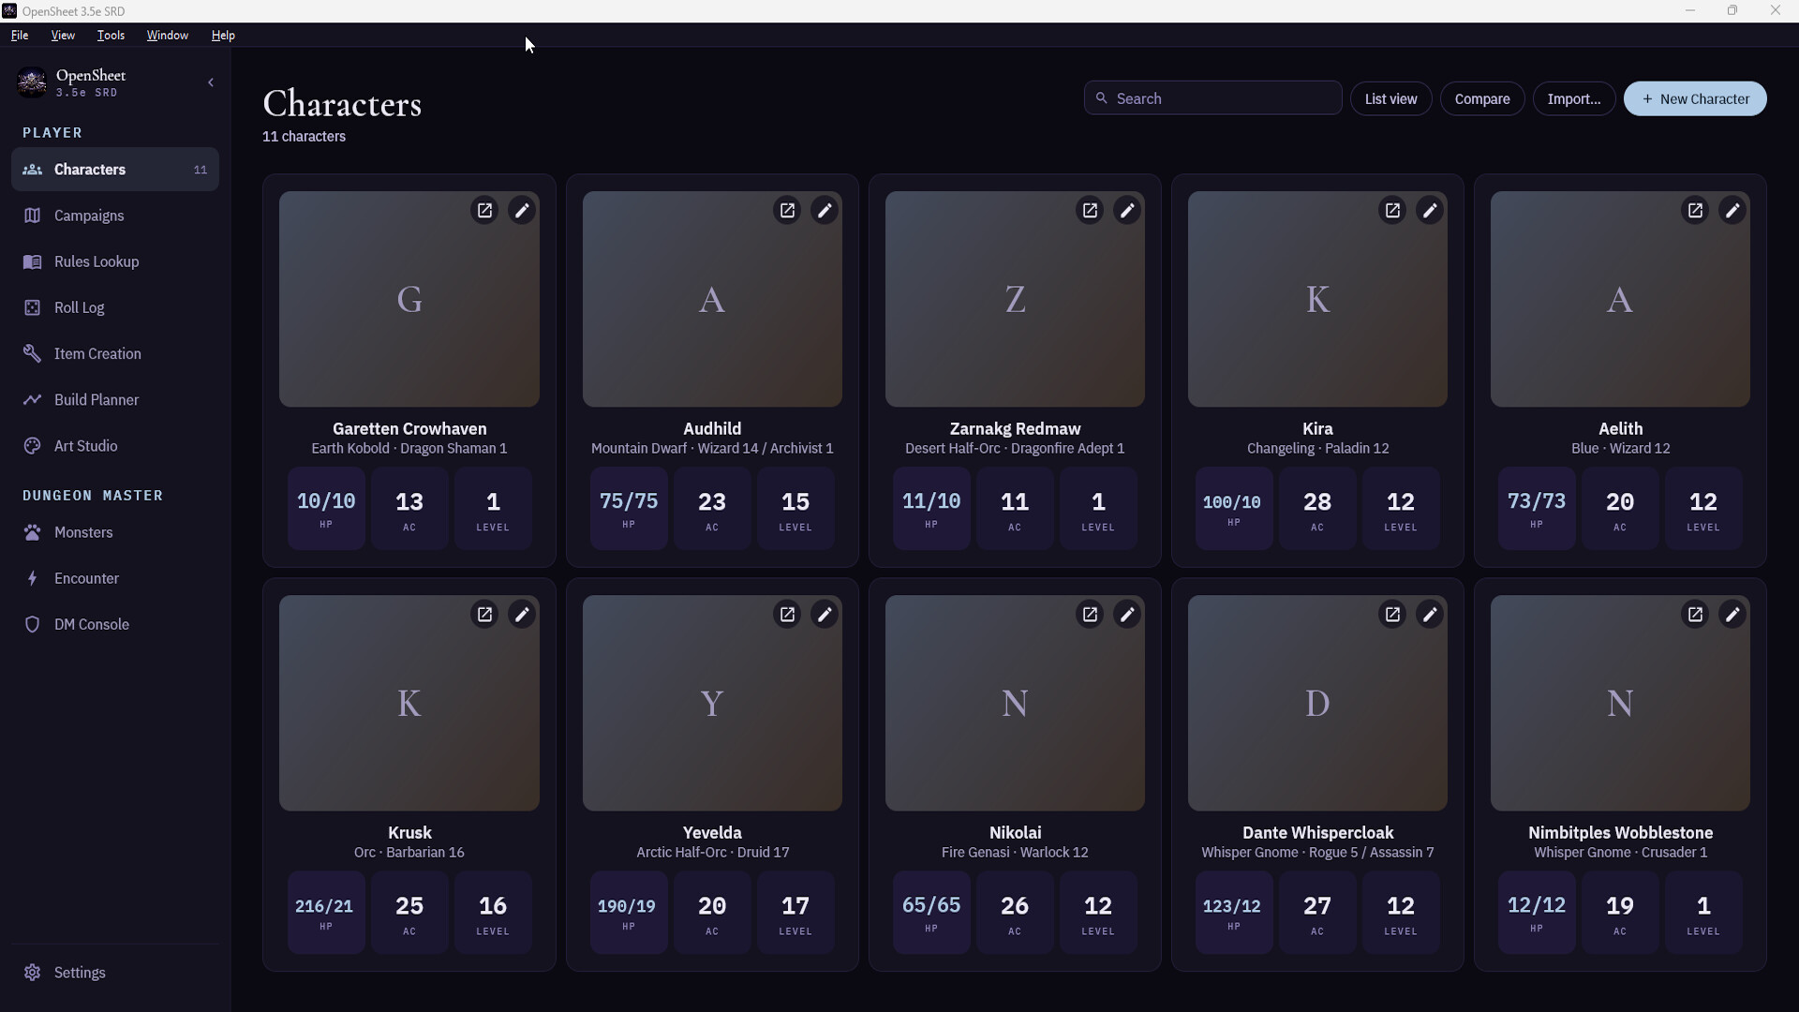Edit Audhild using the pencil icon

coord(825,211)
